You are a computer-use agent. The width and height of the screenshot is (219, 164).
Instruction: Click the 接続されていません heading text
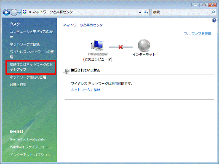point(85,70)
